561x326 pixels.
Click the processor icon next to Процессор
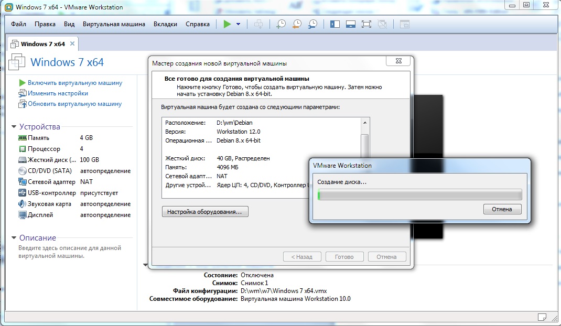click(x=22, y=149)
